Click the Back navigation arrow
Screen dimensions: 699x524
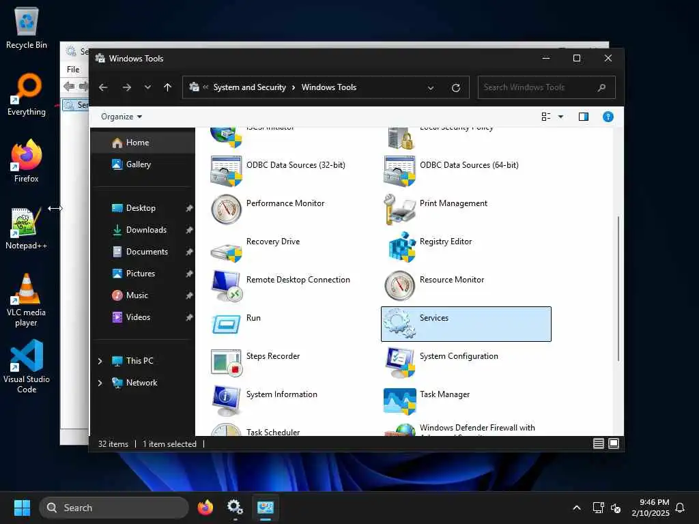(x=103, y=87)
